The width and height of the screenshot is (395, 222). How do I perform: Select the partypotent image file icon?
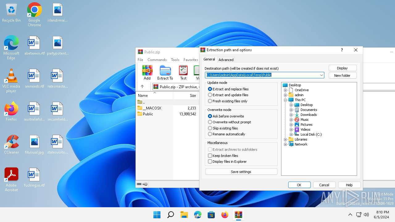(x=57, y=46)
